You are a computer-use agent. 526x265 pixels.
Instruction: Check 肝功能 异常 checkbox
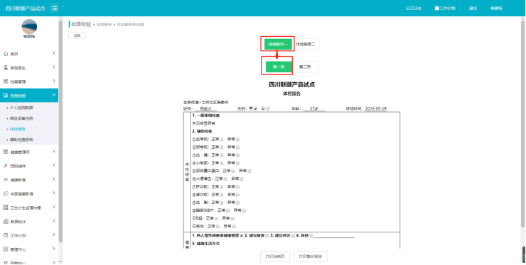point(238,187)
